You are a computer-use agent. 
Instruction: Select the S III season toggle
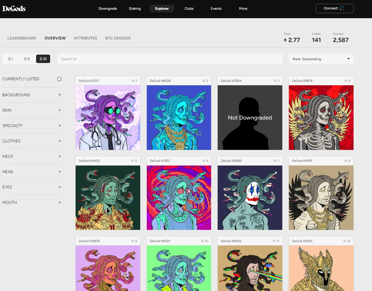click(x=43, y=59)
